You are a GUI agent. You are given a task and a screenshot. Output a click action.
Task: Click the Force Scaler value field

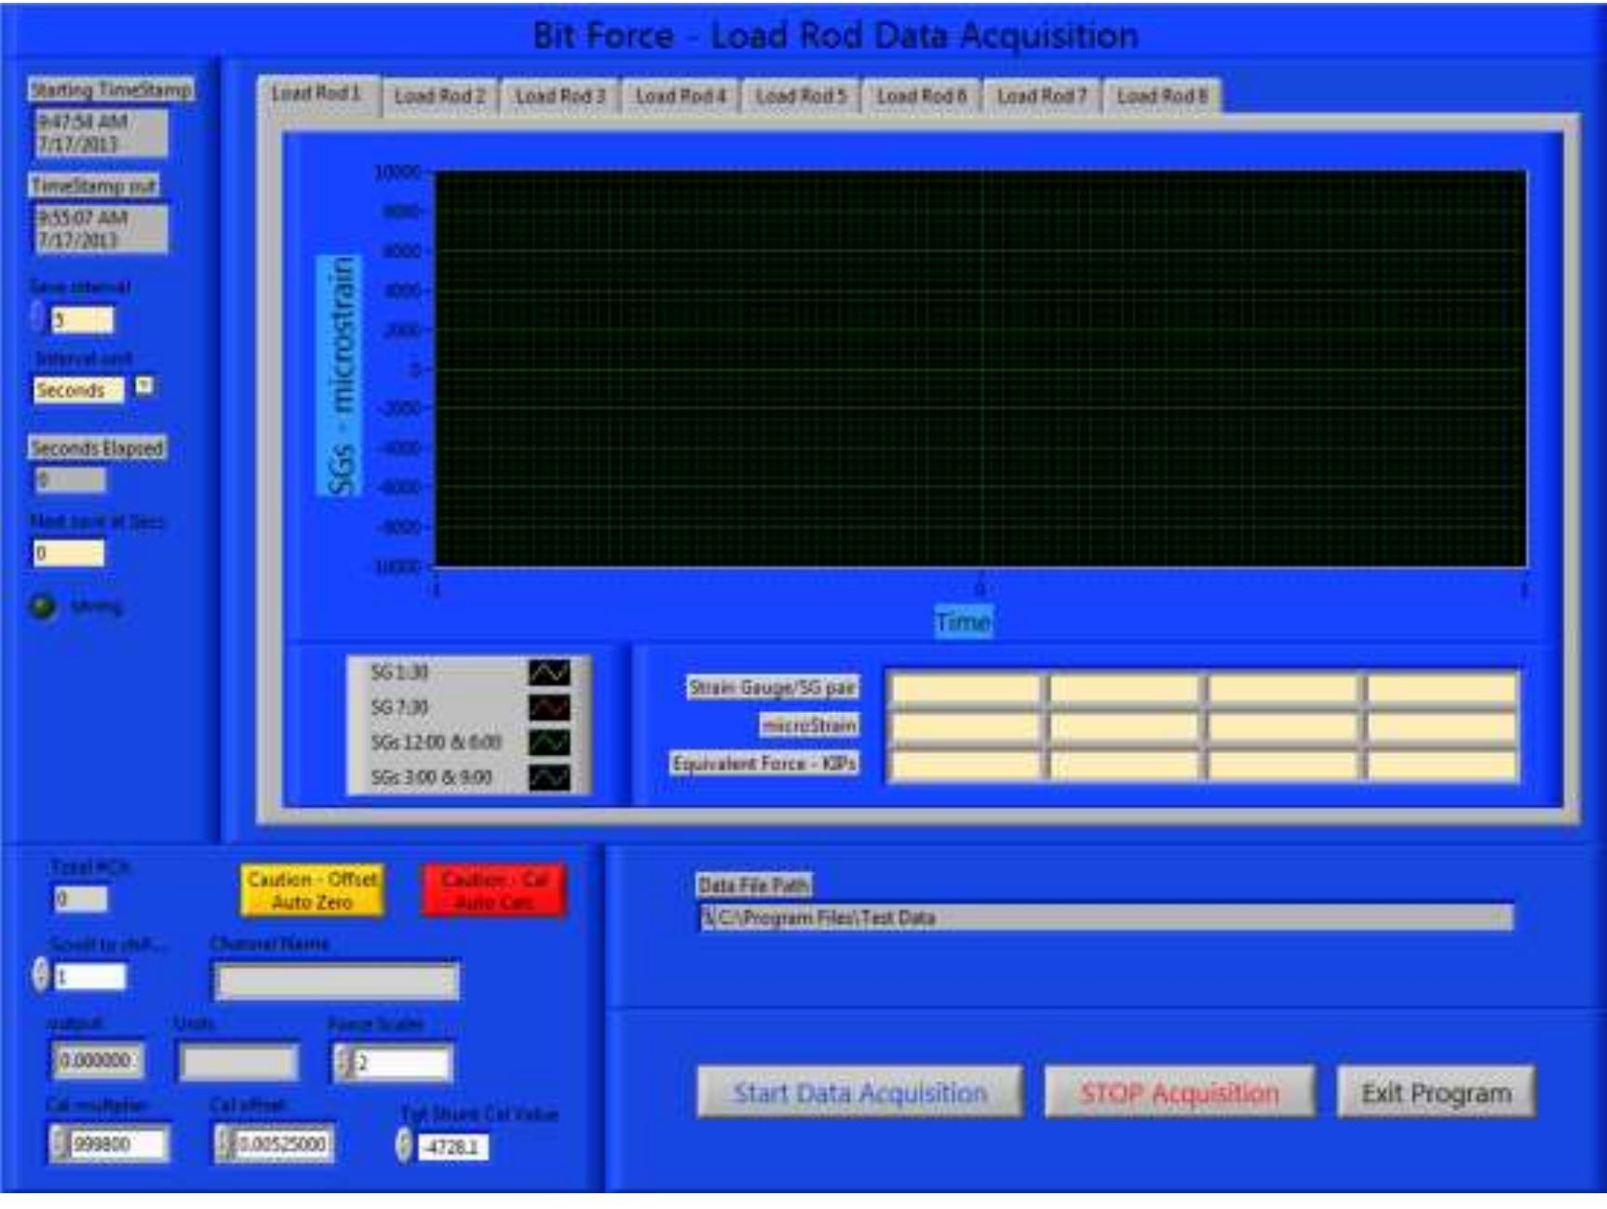pos(402,1063)
